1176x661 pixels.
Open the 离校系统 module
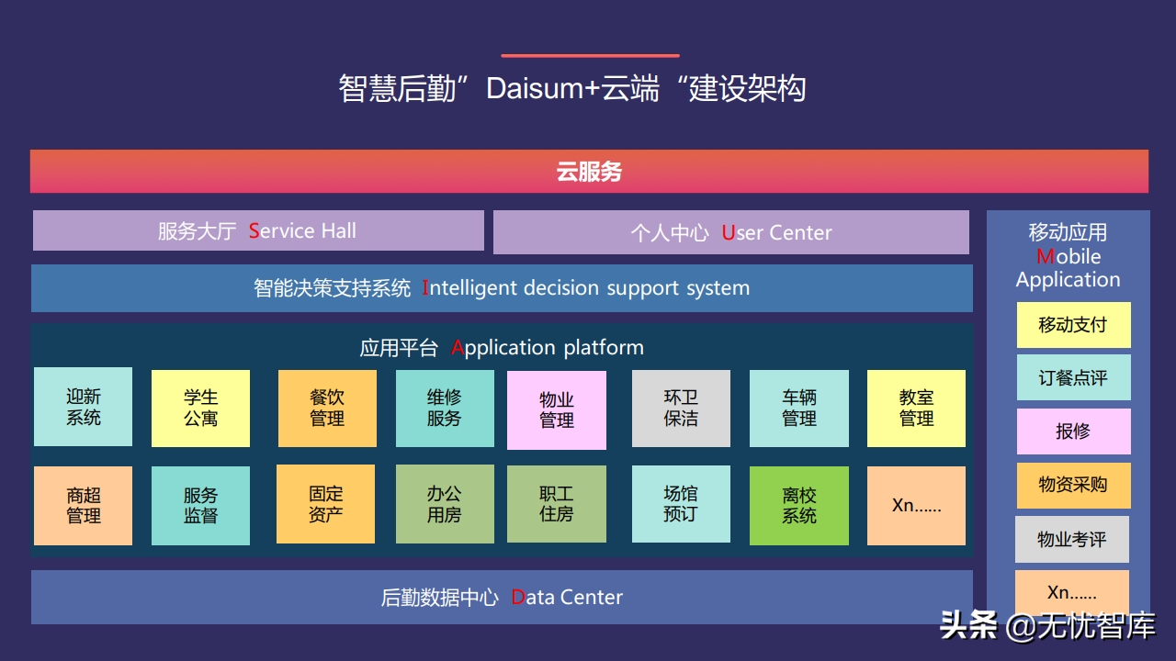[798, 505]
